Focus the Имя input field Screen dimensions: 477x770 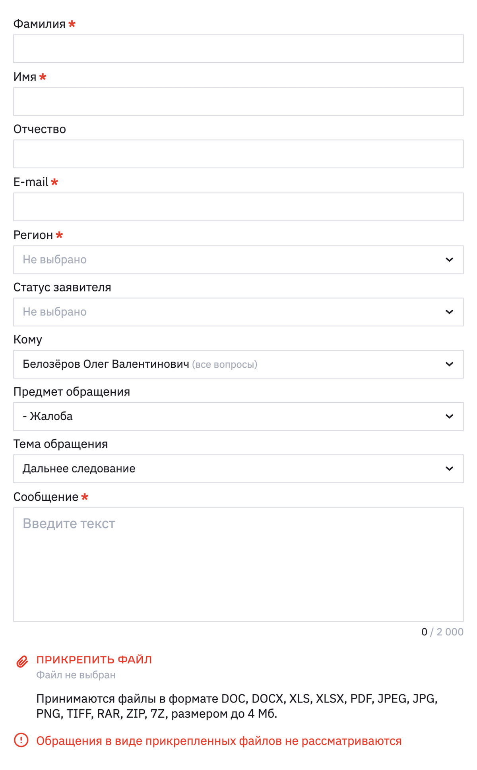pyautogui.click(x=238, y=102)
